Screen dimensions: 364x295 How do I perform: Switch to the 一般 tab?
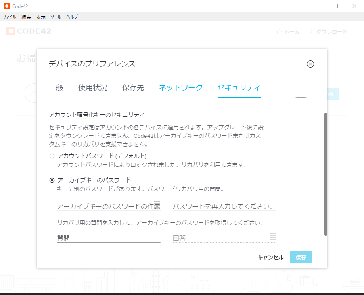click(x=56, y=88)
